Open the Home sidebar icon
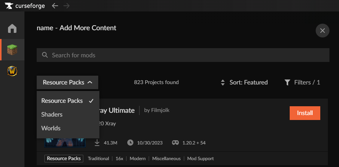The image size is (339, 167). click(12, 28)
